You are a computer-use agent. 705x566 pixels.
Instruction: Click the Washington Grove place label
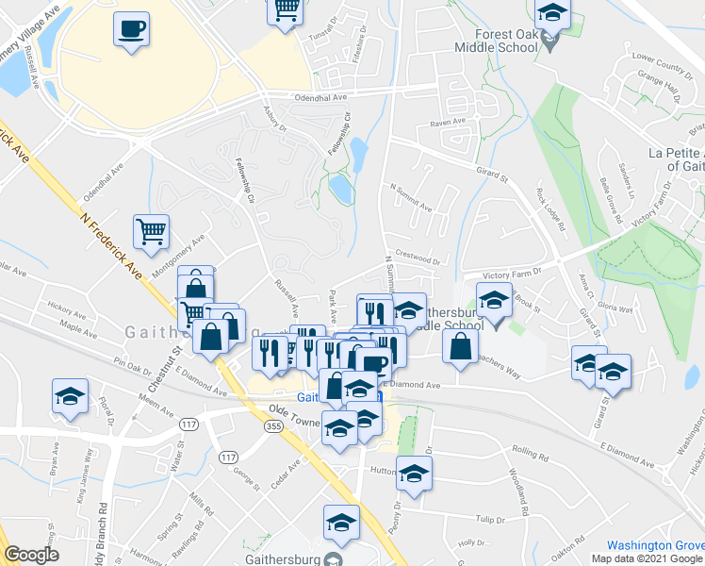pyautogui.click(x=656, y=545)
